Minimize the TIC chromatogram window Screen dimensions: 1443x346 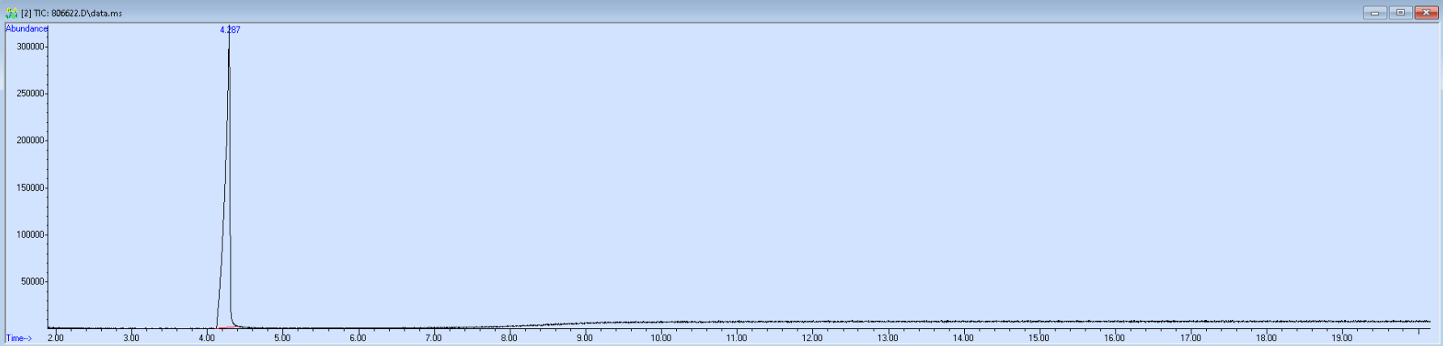(x=1374, y=12)
